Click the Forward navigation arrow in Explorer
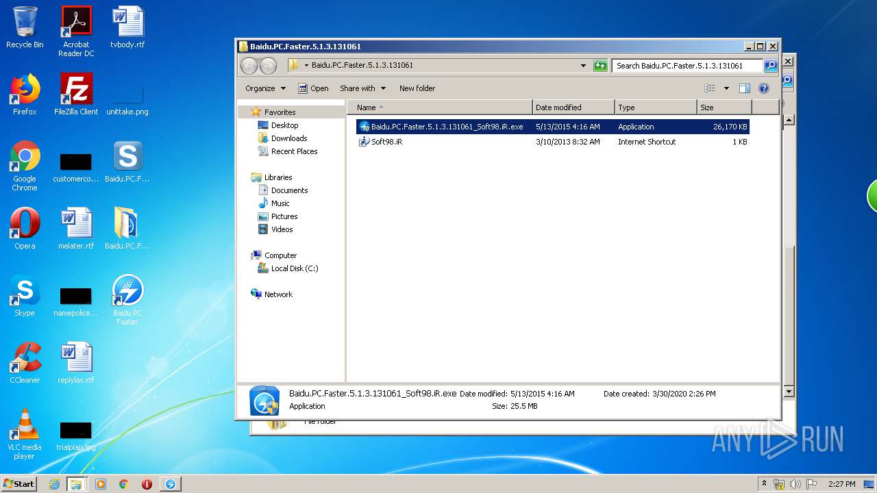The image size is (877, 493). coord(269,66)
